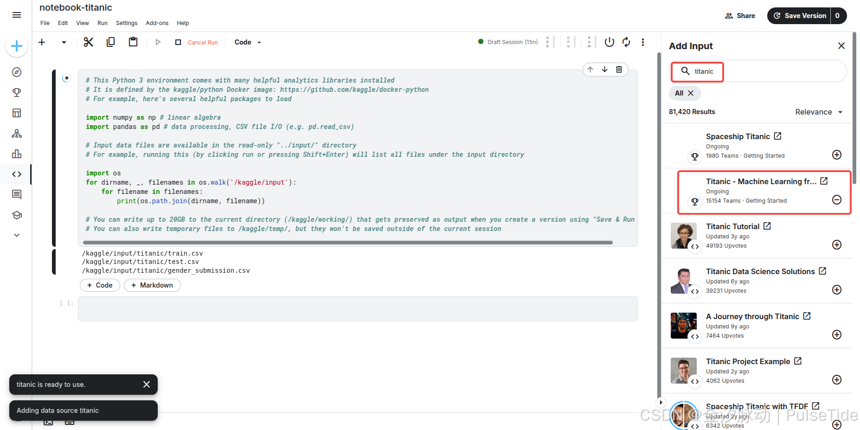Move the cell up

[x=590, y=70]
